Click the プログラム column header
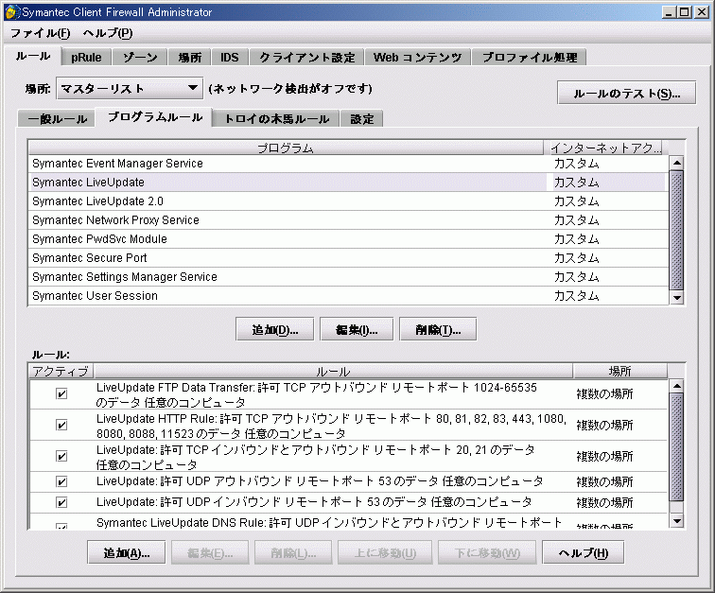715x593 pixels. click(x=286, y=148)
